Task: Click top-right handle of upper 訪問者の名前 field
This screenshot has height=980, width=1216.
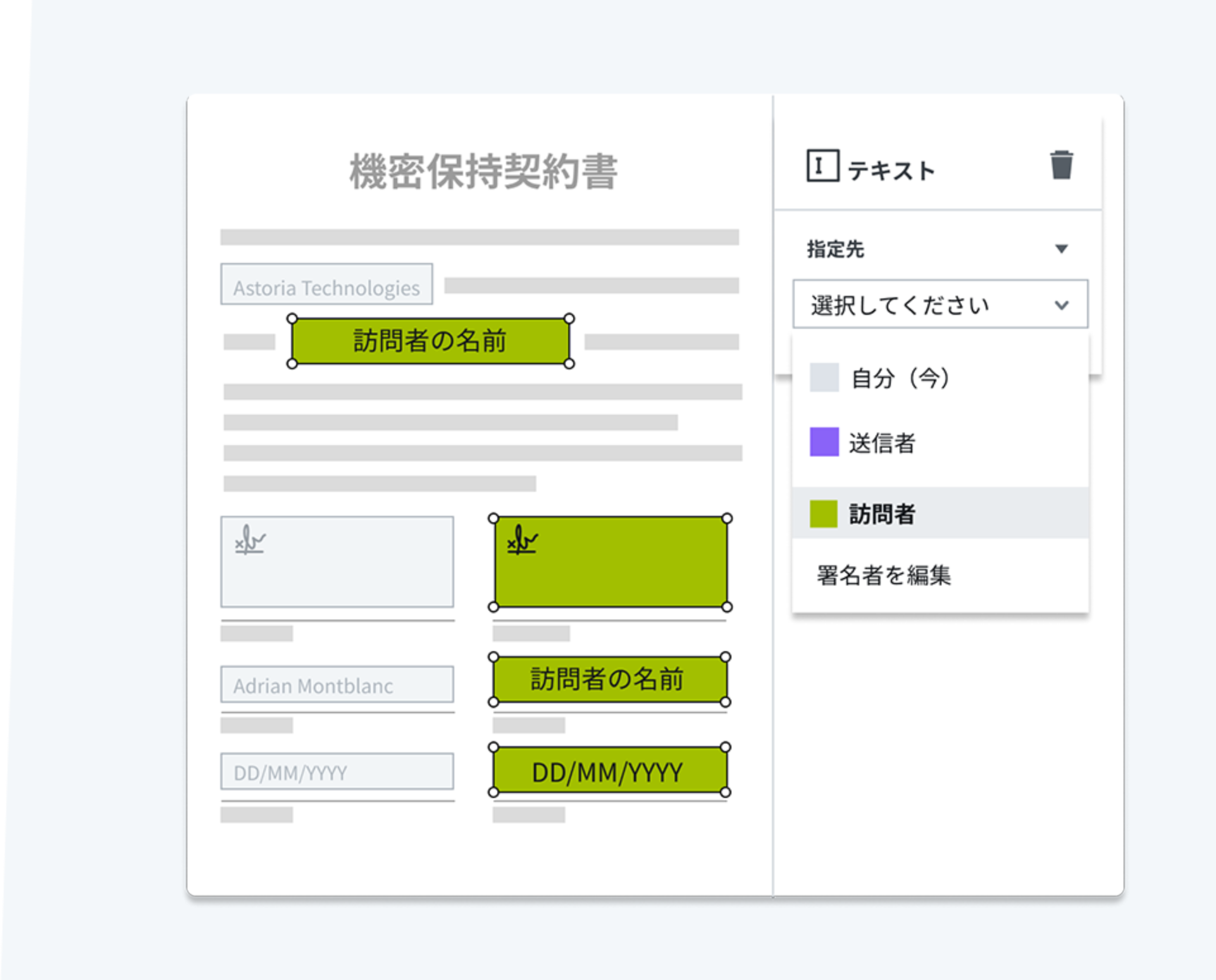Action: [x=569, y=318]
